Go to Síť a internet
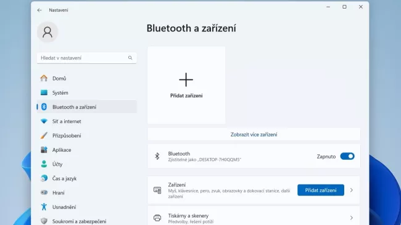The image size is (401, 225). pos(87,121)
